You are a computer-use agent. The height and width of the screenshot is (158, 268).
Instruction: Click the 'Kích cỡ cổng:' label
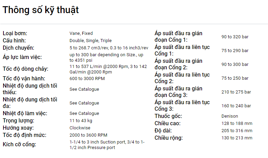pos(20,145)
